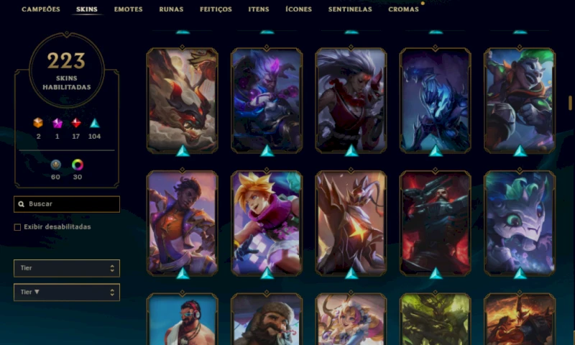Open the Tier descending sort dropdown
The image size is (575, 345).
(x=67, y=293)
